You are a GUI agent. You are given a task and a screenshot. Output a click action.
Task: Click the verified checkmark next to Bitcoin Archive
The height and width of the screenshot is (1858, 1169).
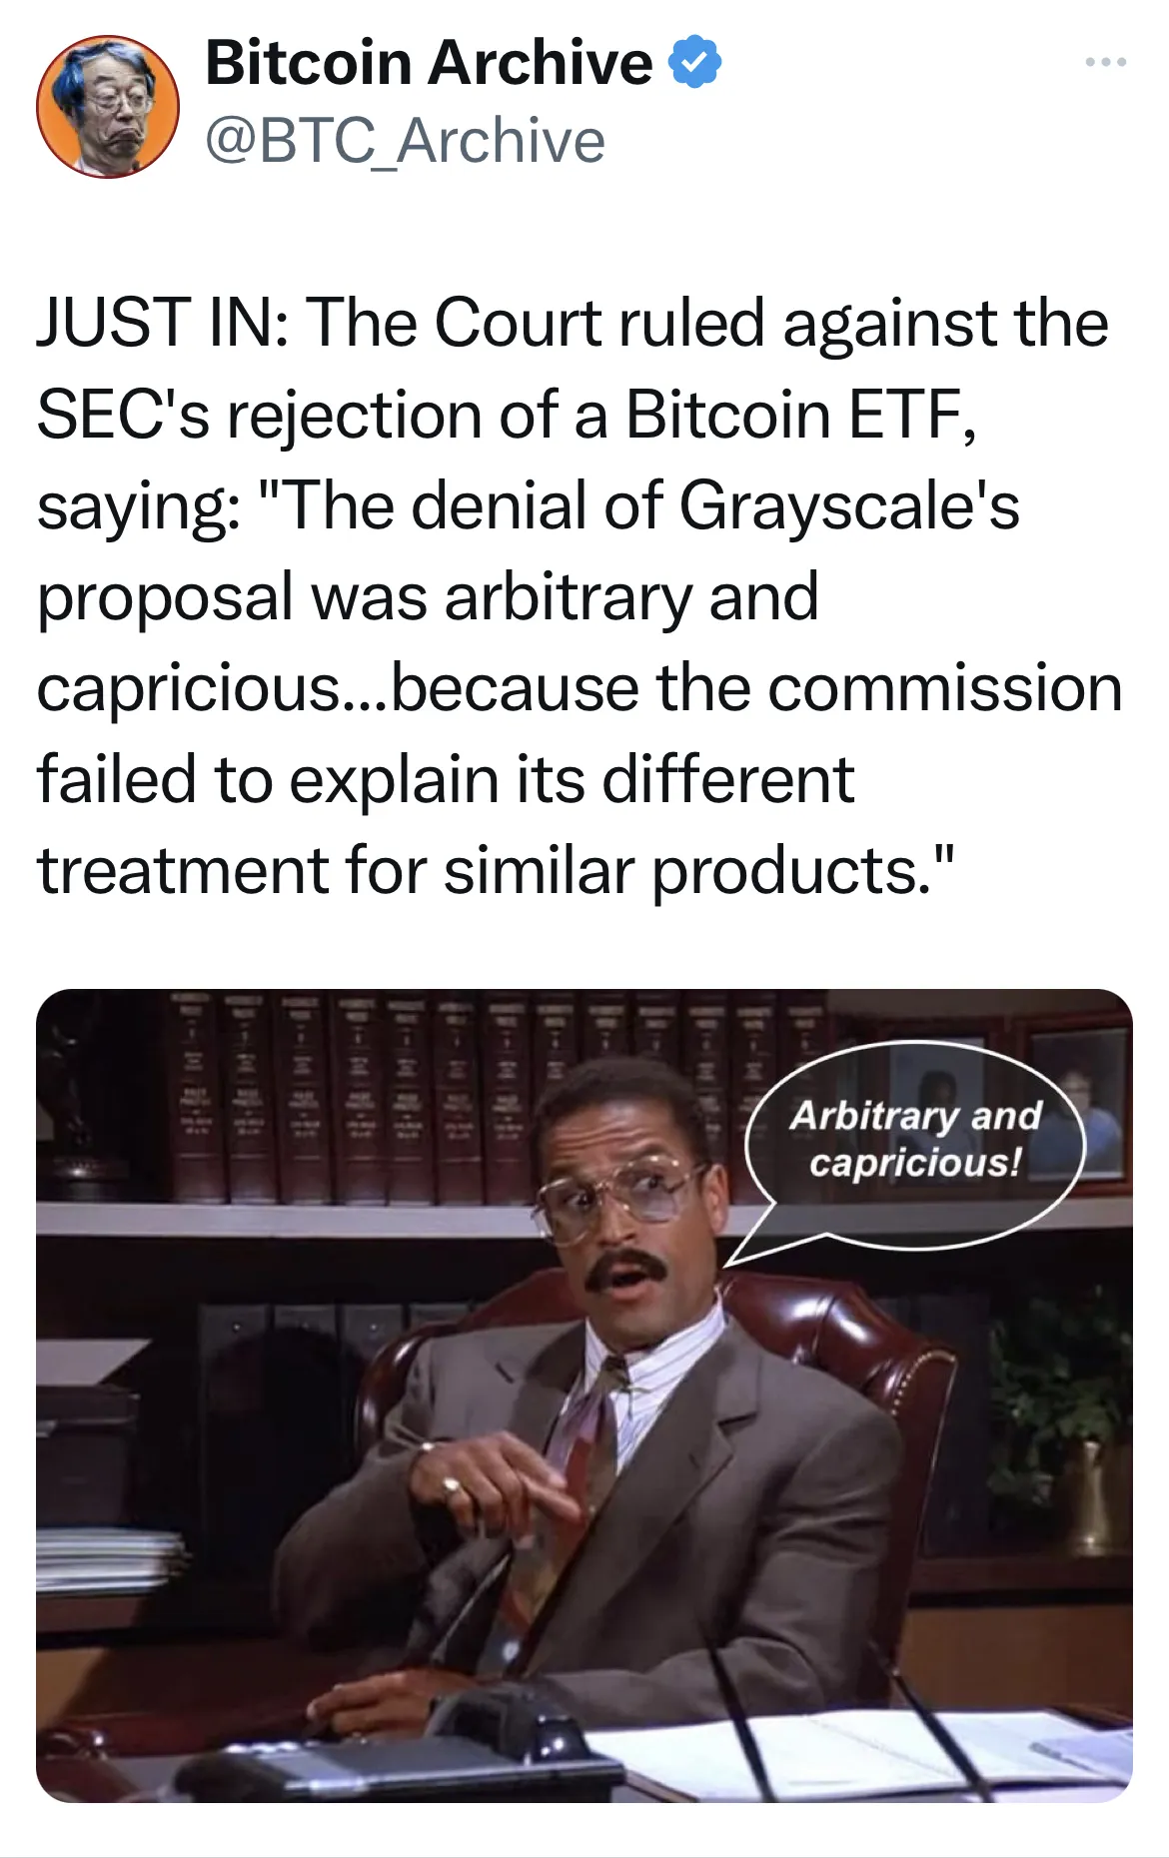(696, 63)
